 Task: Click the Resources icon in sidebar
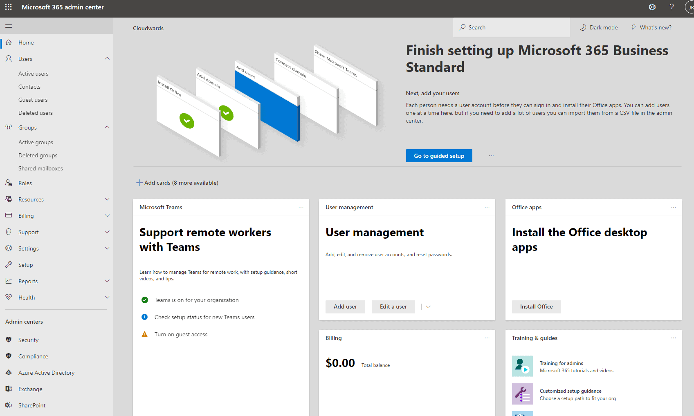point(9,199)
